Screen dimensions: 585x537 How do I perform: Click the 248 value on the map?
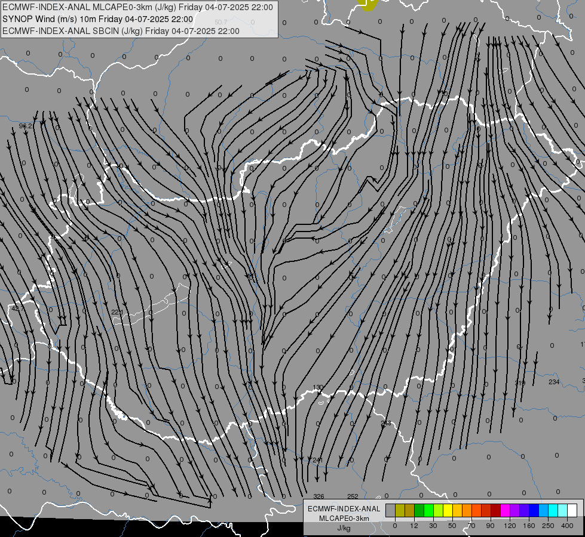[x=386, y=423]
